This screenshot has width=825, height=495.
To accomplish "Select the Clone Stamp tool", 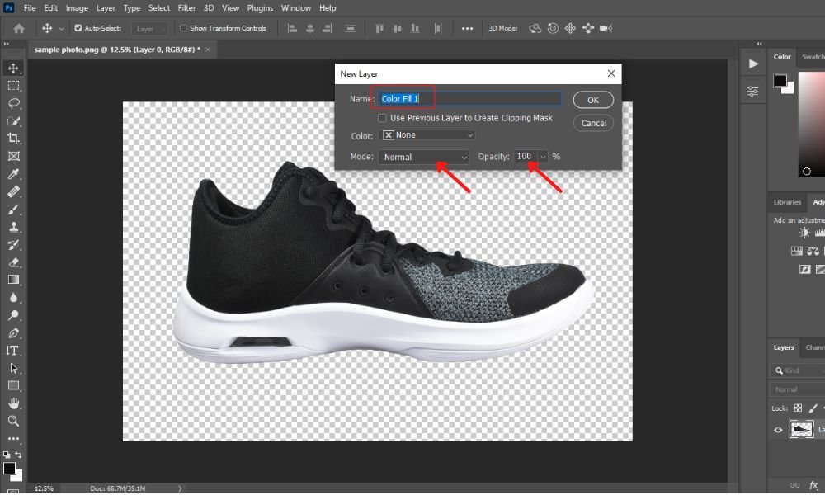I will tap(13, 227).
